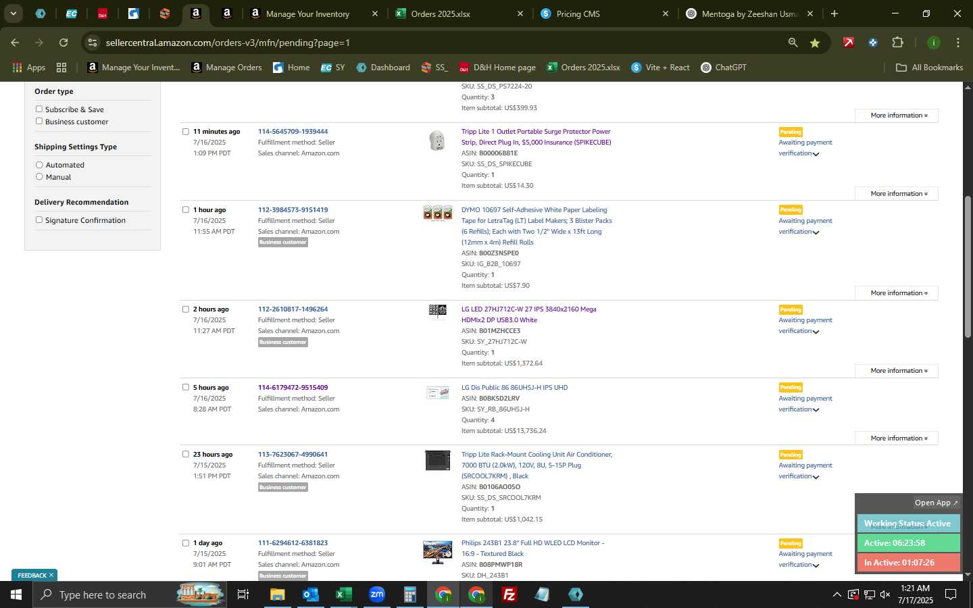Open the D&H Home page bookmark
This screenshot has width=973, height=608.
pos(497,68)
